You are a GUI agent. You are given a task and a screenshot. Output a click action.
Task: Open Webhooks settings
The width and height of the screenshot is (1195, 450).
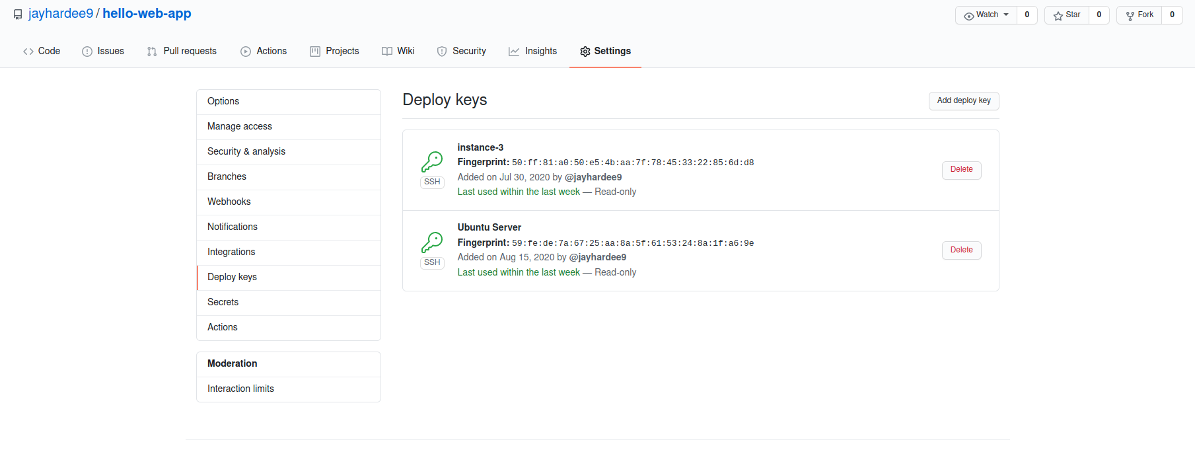click(x=289, y=202)
